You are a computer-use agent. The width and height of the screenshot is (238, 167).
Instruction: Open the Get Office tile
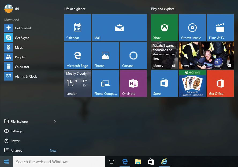[x=220, y=83]
